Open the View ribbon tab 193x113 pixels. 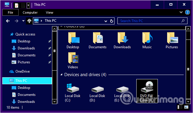(x=49, y=12)
